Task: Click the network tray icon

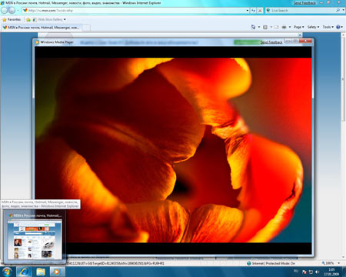Action: (311, 272)
